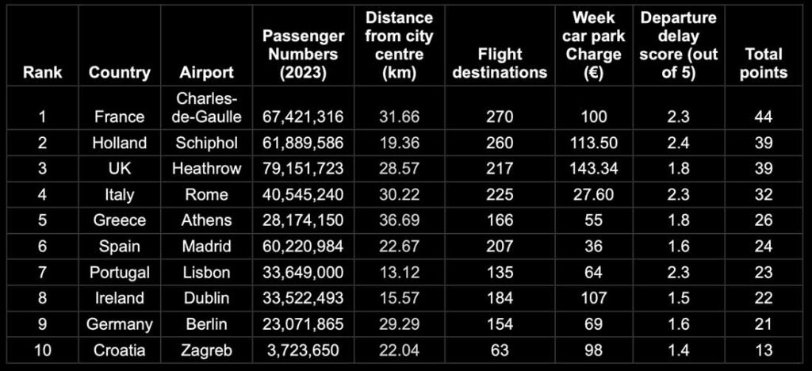The image size is (812, 371).
Task: Click Dublin's car park charge 107
Action: click(x=593, y=298)
